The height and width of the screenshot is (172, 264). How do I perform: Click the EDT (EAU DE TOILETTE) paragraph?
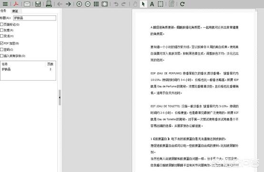point(194,116)
